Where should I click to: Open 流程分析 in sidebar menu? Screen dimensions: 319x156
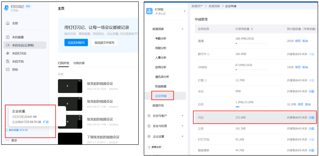[x=160, y=48]
